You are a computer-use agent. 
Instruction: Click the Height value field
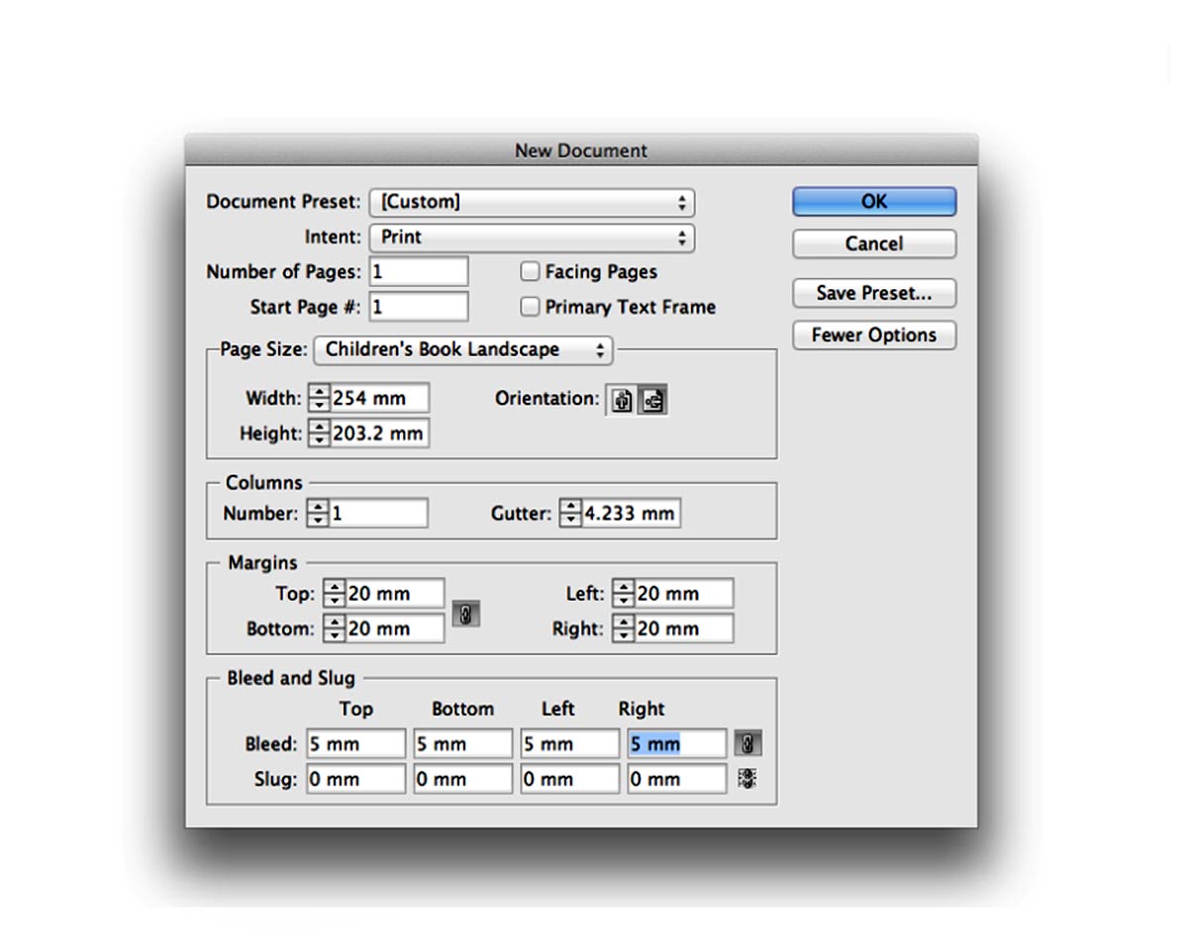pos(380,433)
